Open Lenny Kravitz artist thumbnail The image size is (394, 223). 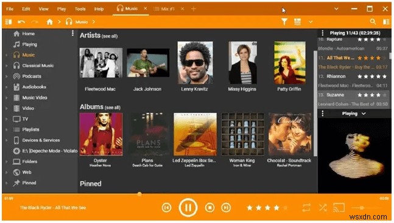tap(195, 63)
